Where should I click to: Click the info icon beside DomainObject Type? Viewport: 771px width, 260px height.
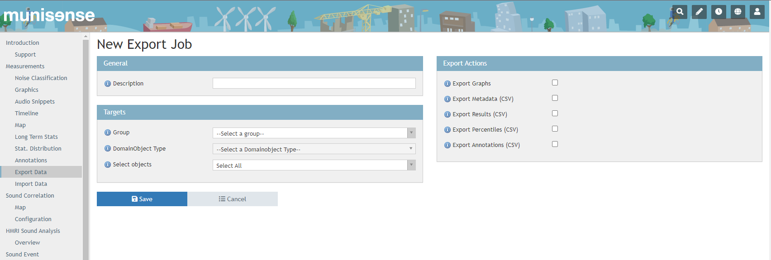(x=108, y=149)
